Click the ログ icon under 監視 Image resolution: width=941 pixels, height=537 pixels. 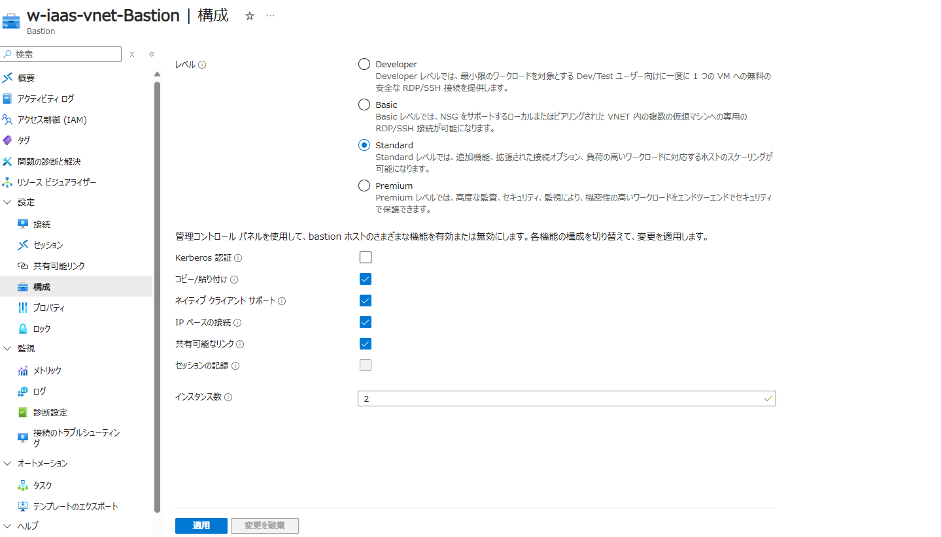coord(23,391)
